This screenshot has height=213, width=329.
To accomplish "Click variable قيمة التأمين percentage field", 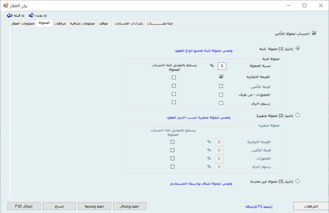I will [x=219, y=150].
